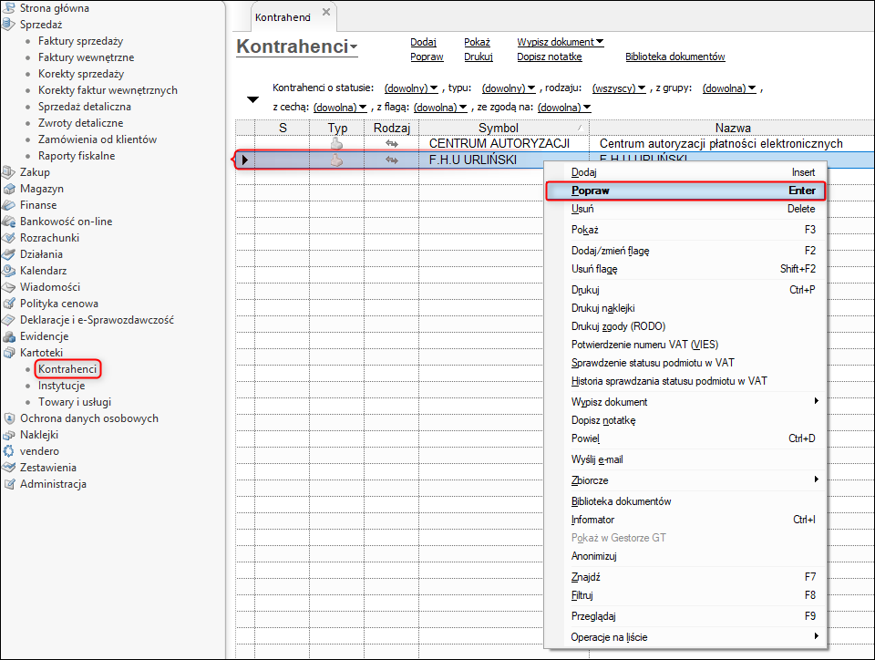Click the CENTRUM AUTORYZACJI symbol cell

[504, 143]
